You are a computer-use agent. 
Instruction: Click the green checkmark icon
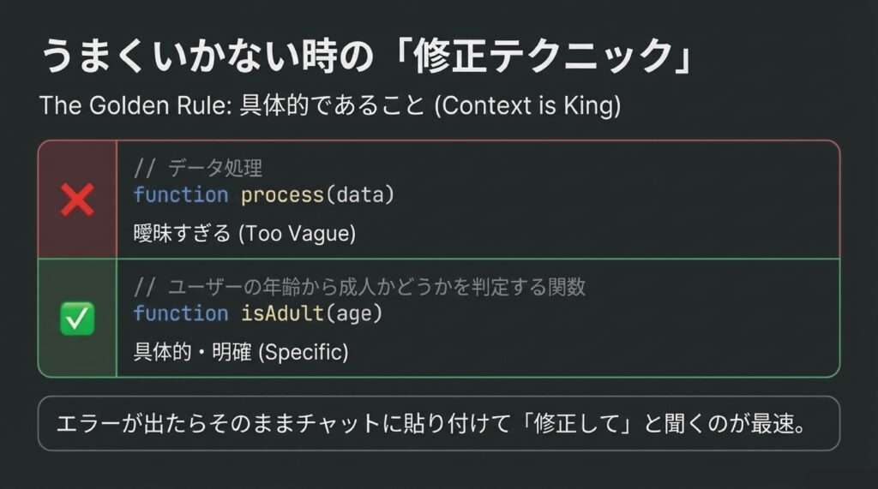click(77, 319)
